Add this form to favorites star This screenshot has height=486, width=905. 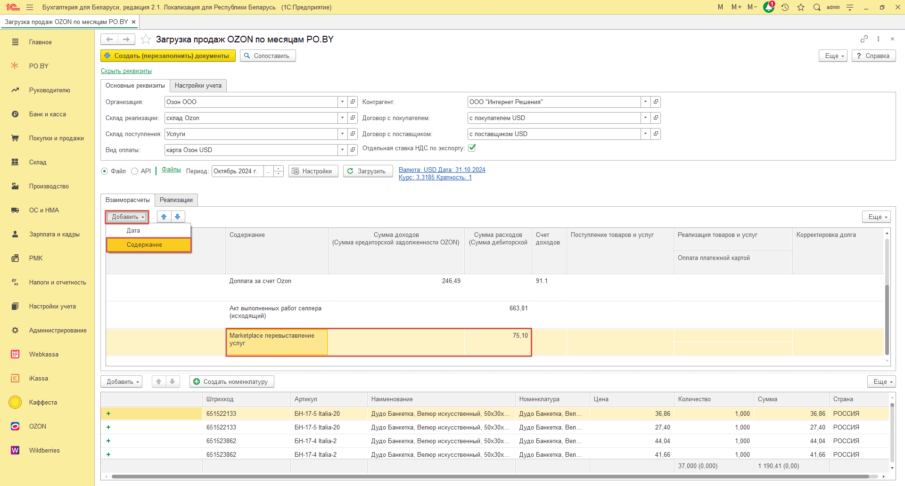146,39
